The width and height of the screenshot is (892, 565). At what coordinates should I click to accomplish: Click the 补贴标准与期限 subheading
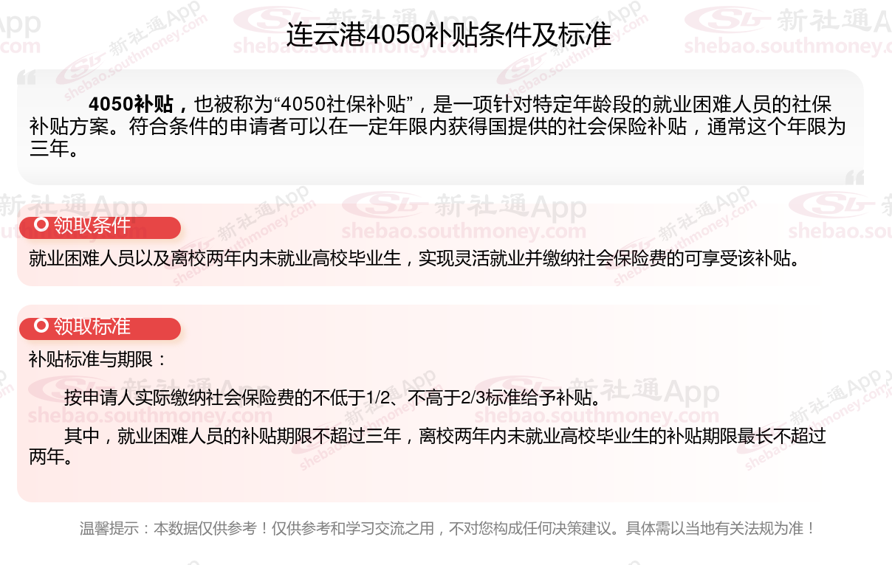[x=98, y=360]
